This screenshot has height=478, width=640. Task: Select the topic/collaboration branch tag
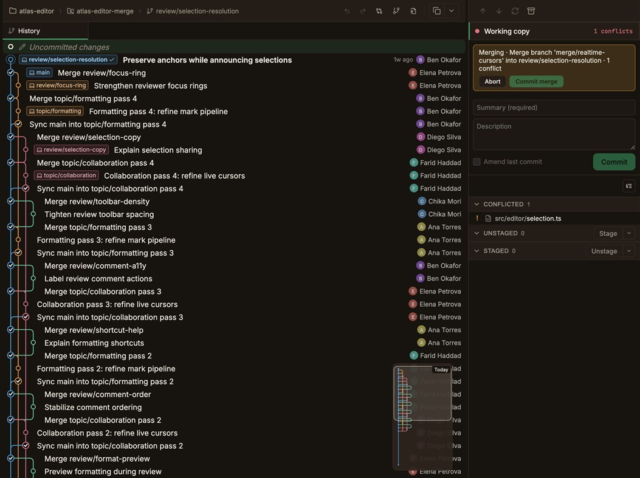(x=66, y=176)
